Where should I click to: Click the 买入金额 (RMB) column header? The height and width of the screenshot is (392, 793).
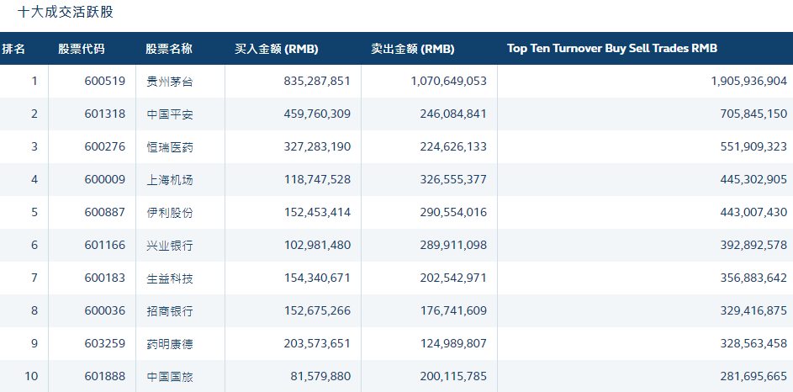point(276,49)
